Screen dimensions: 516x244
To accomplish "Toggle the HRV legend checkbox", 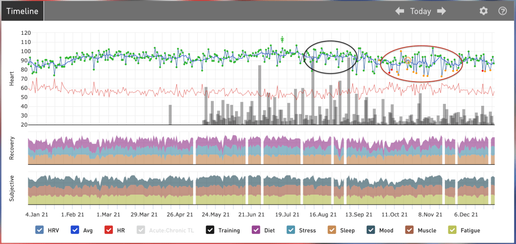I will click(40, 230).
